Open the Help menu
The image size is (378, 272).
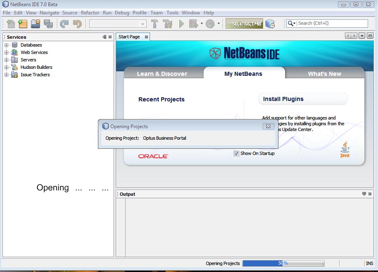click(x=209, y=13)
